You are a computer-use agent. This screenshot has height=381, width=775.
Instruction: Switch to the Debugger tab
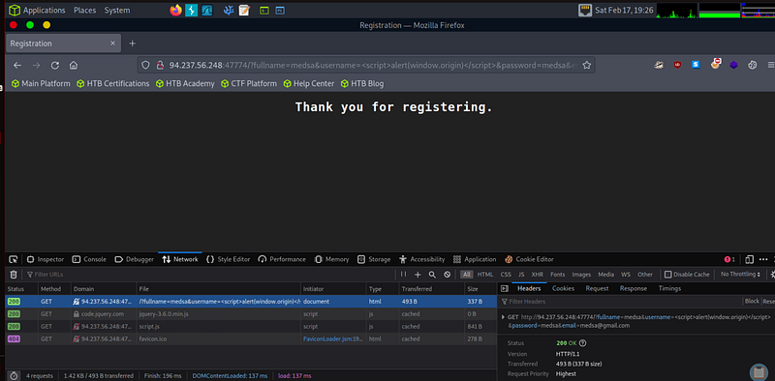click(x=134, y=259)
